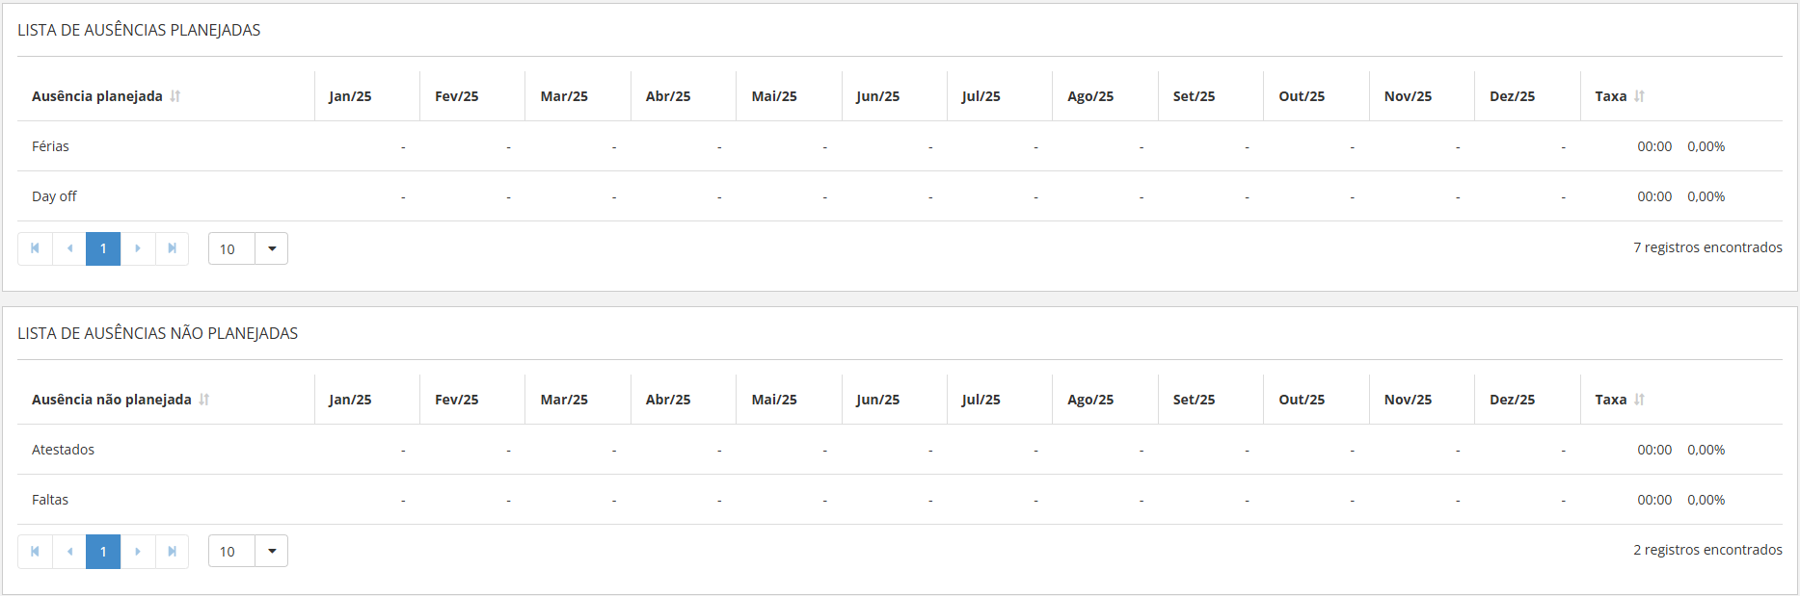1800x596 pixels.
Task: Select page 1 in planned absences pagination
Action: pos(103,248)
